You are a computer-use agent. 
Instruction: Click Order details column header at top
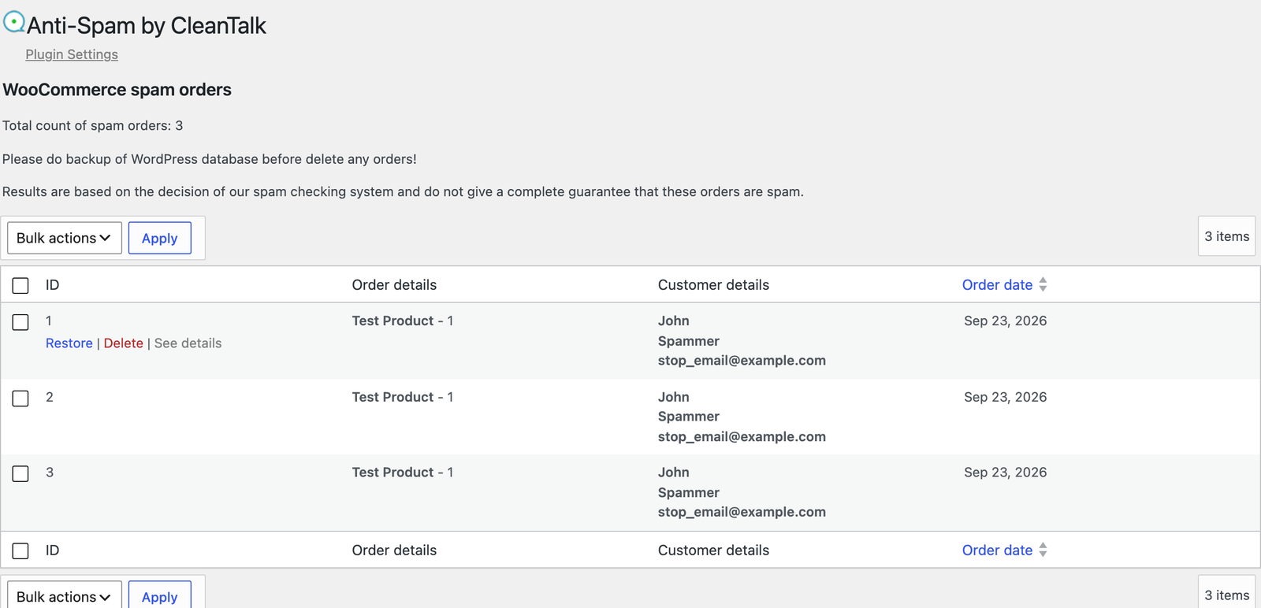(x=394, y=285)
